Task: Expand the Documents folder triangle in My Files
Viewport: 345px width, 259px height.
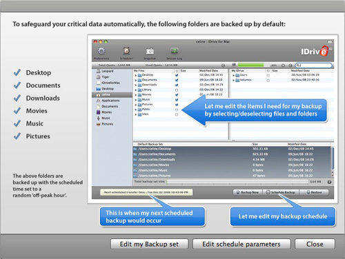Action: 136,80
